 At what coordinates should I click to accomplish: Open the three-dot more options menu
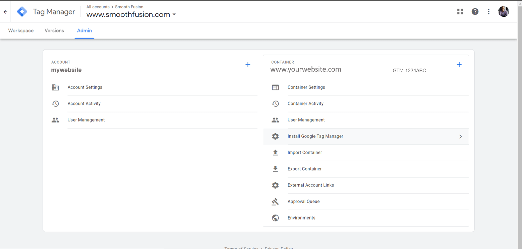click(x=488, y=12)
